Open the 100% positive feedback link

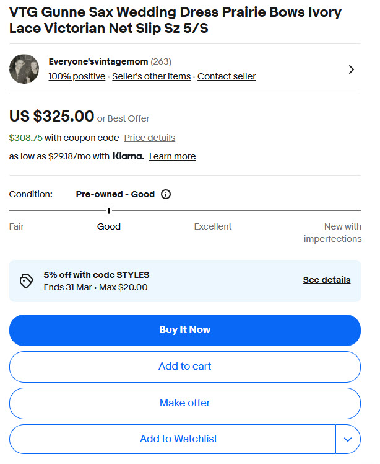point(77,77)
